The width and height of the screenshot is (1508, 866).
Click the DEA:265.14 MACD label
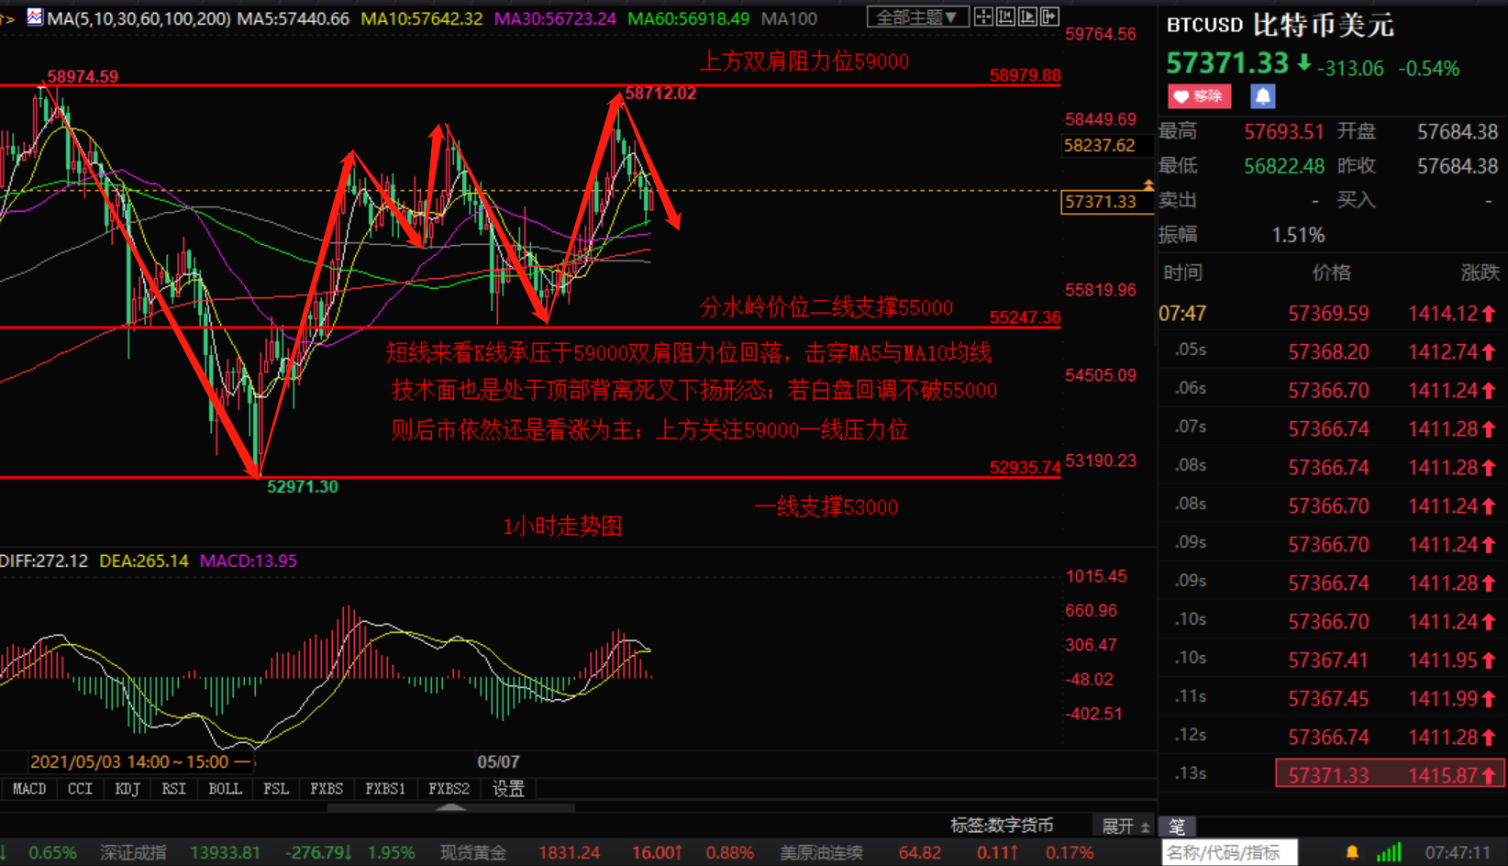144,561
